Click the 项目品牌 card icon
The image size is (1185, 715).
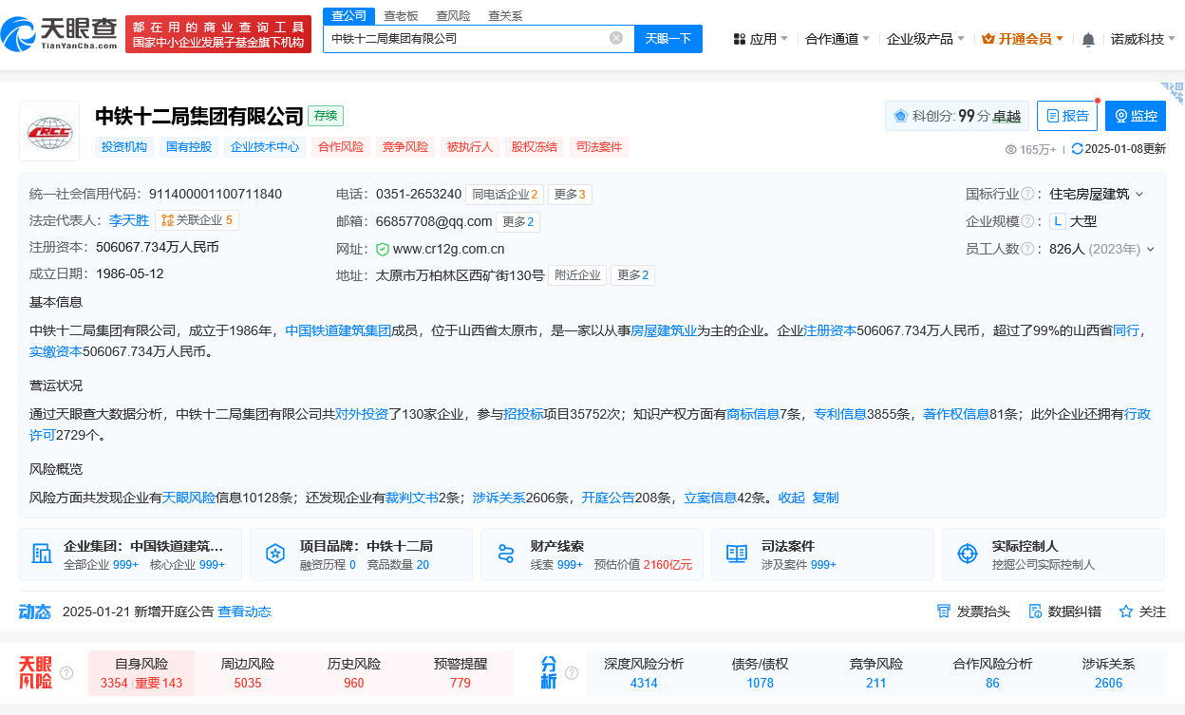click(x=274, y=554)
